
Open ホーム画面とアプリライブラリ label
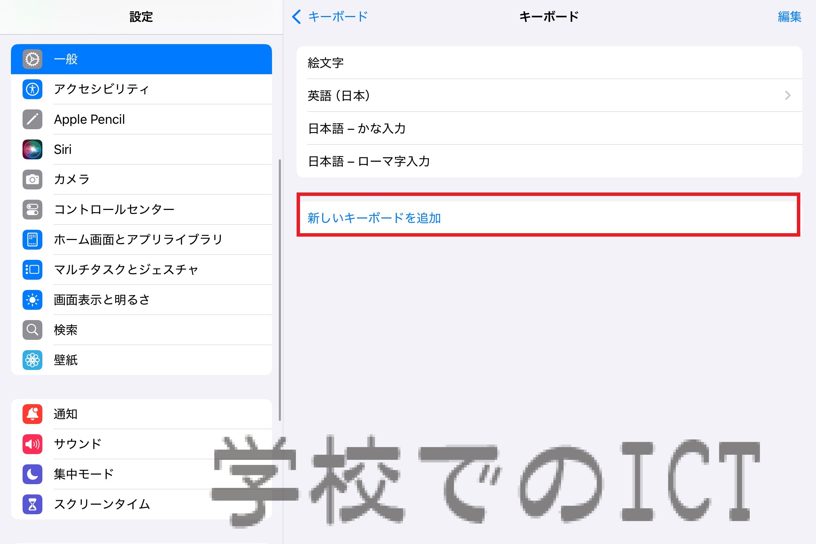pyautogui.click(x=138, y=240)
